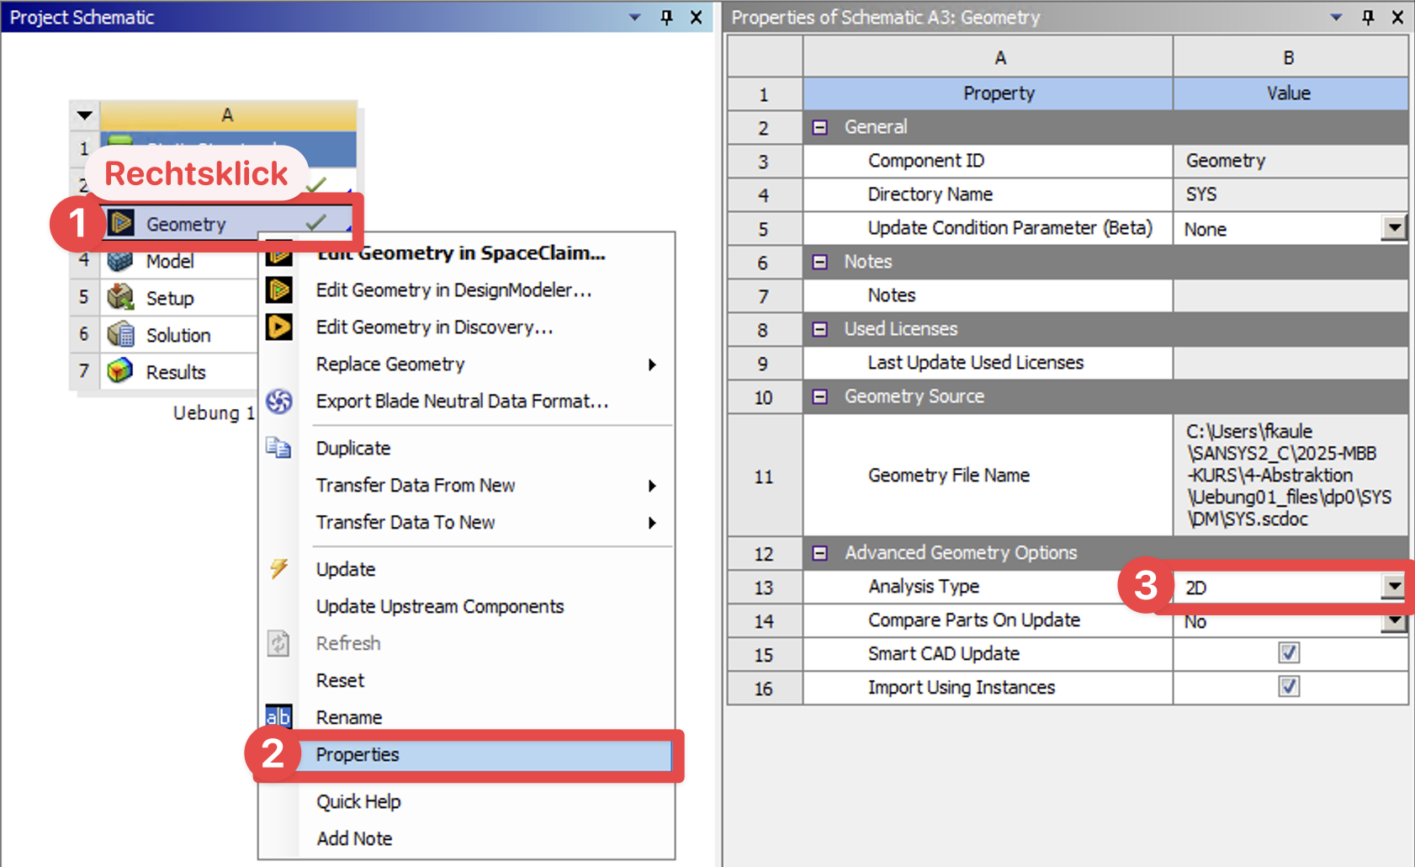1415x867 pixels.
Task: Click the Update lightning bolt icon
Action: pos(279,569)
